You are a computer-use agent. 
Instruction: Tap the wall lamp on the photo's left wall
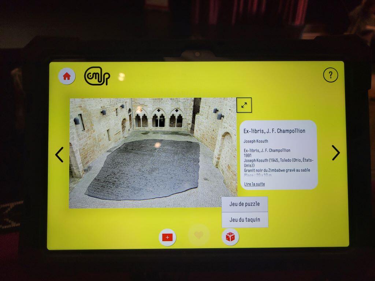(x=77, y=121)
